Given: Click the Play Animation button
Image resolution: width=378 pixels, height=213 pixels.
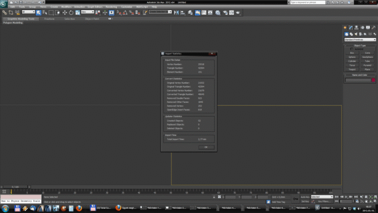Looking at the screenshot, I should pyautogui.click(x=347, y=197).
